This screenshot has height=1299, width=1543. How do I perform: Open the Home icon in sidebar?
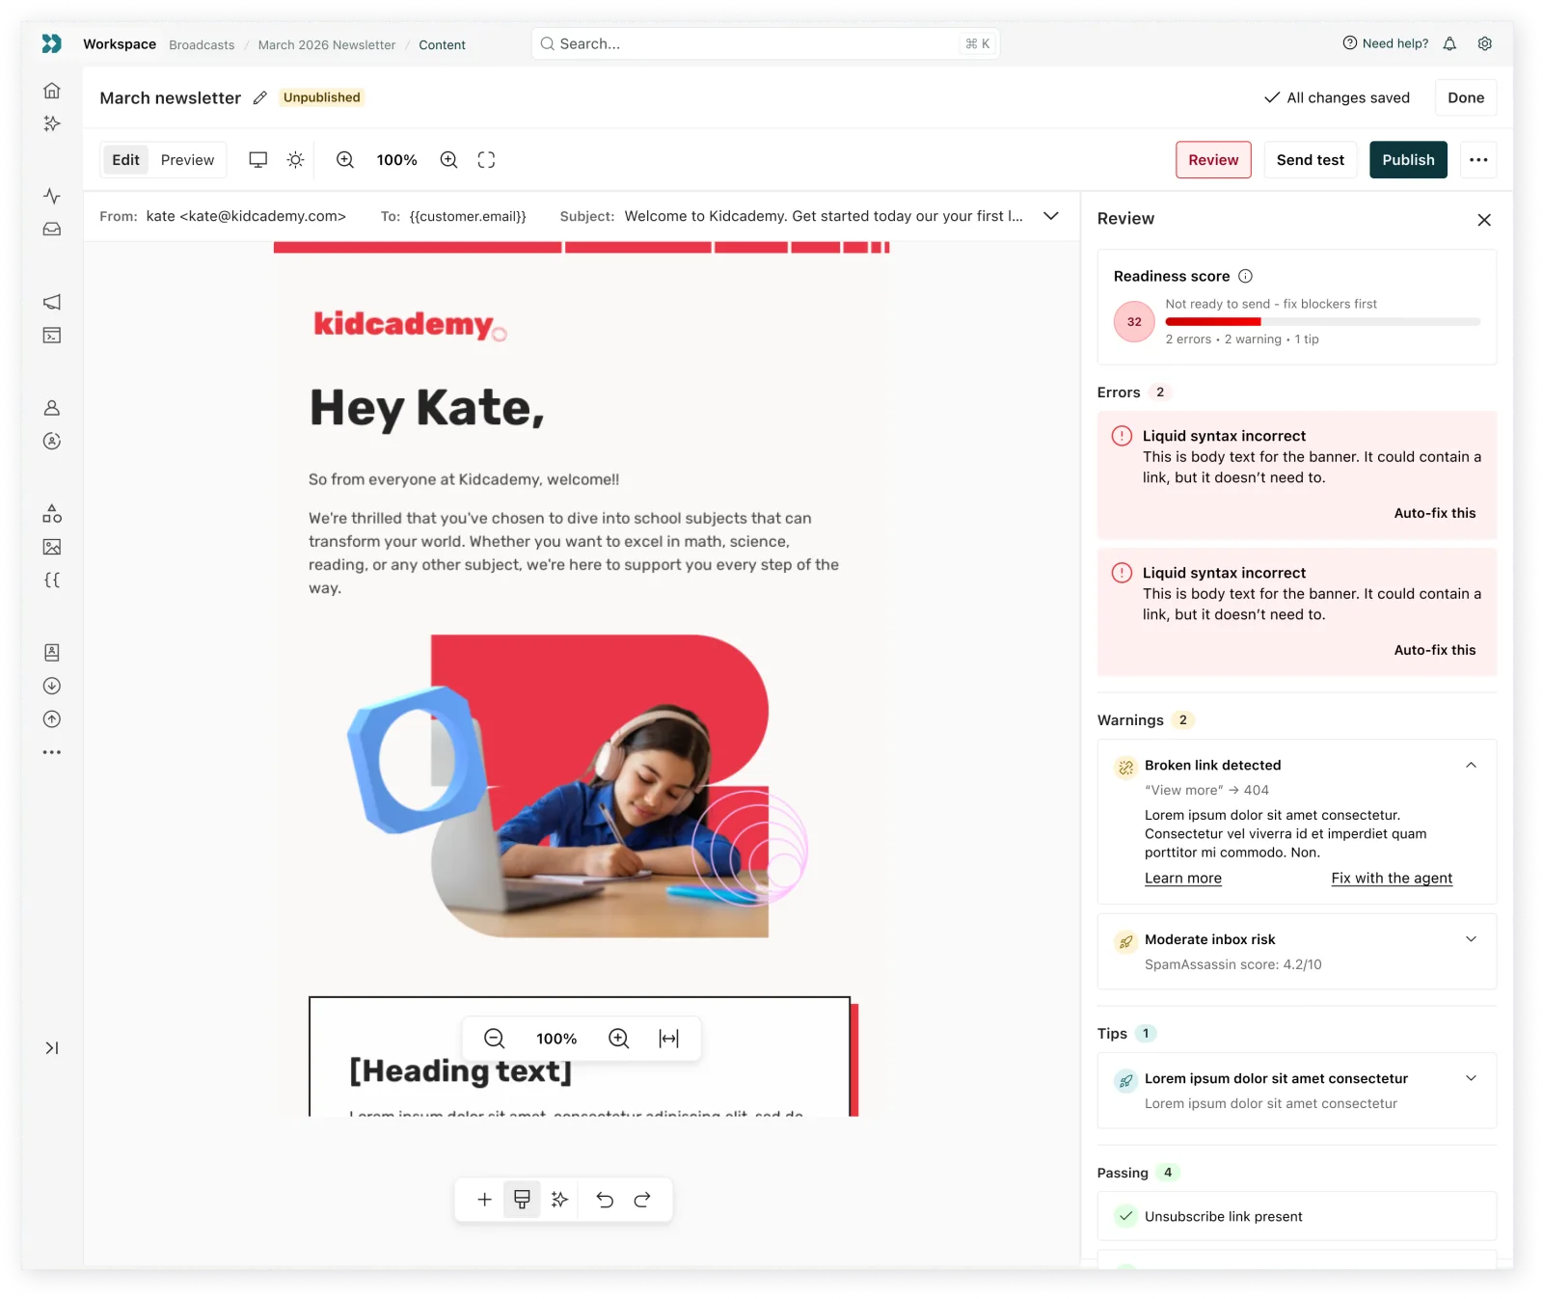52,91
